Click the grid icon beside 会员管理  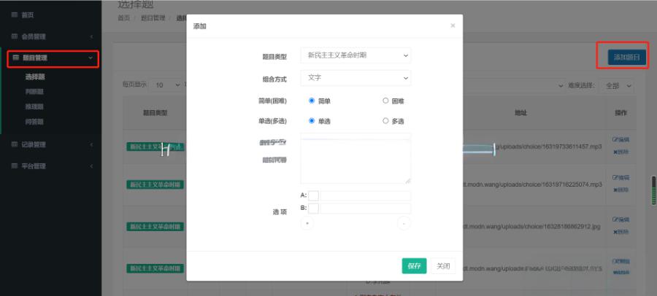pos(15,37)
